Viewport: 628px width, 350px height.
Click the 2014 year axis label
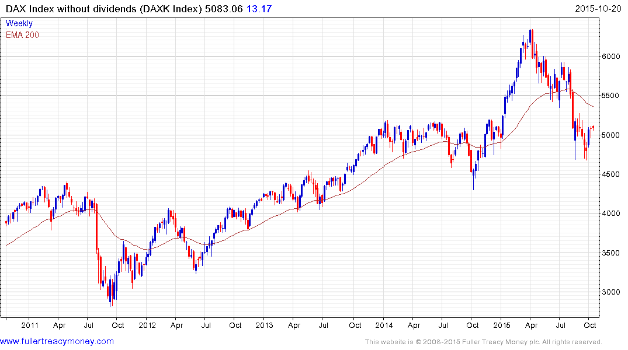(384, 325)
